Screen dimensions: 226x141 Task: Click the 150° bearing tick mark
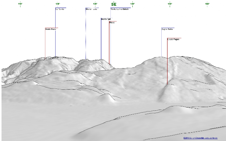[x=170, y=6]
